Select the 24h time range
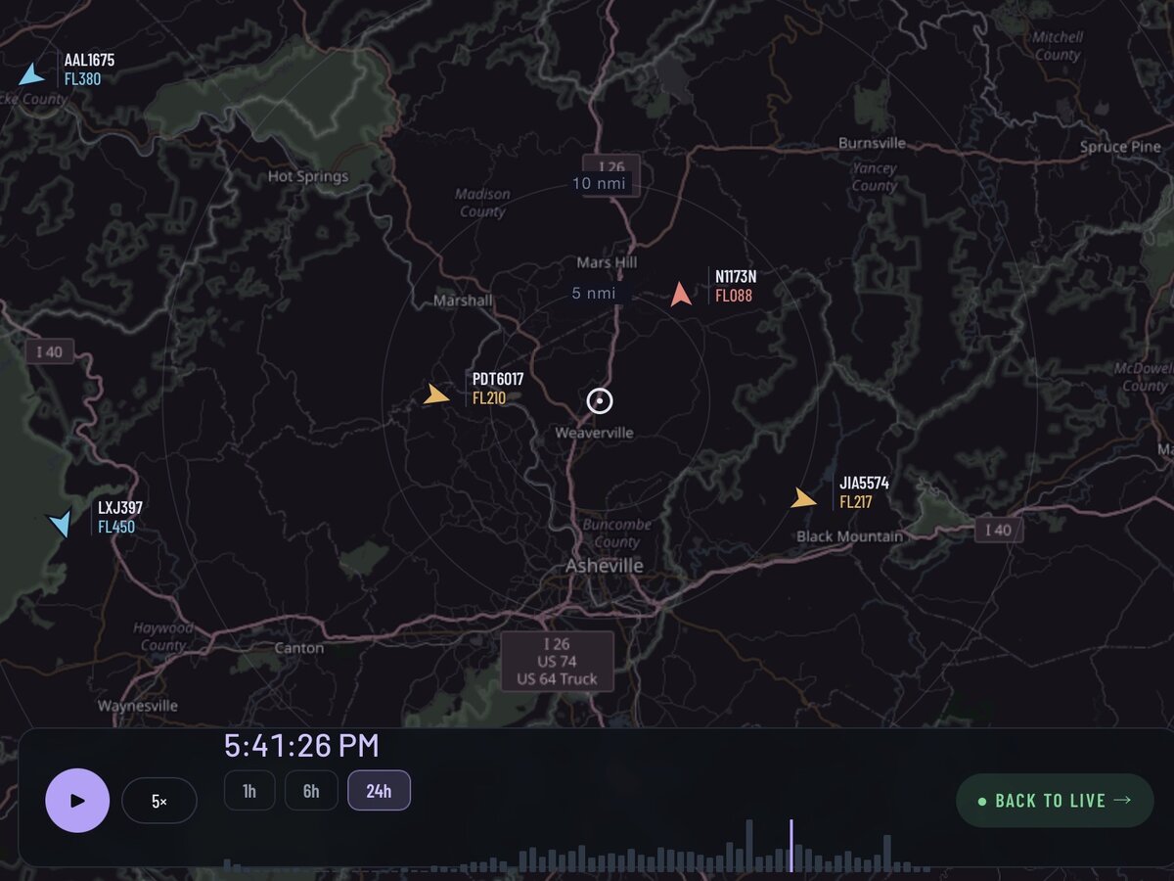This screenshot has width=1174, height=881. point(379,791)
